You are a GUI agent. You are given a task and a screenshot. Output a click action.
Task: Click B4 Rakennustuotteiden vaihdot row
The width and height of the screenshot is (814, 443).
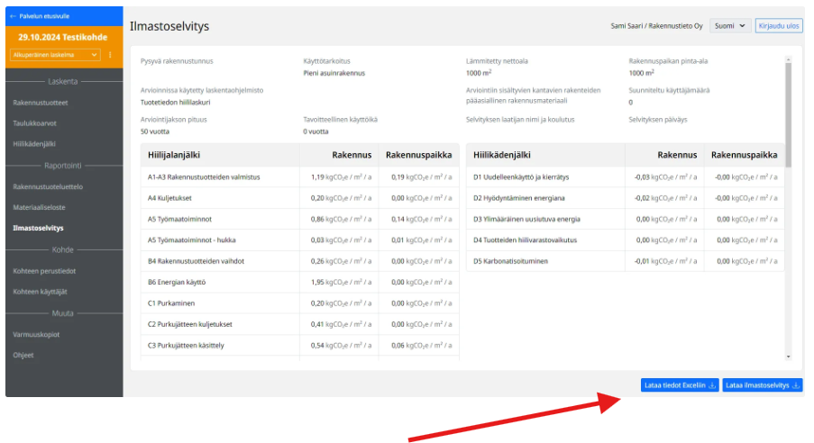[x=299, y=261]
